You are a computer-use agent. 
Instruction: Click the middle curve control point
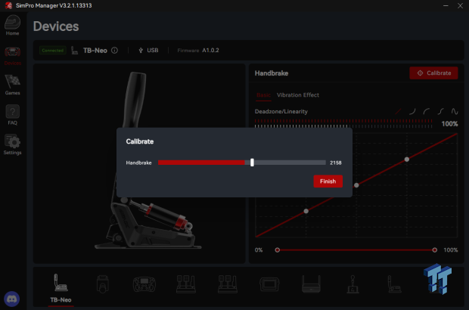[x=356, y=185]
